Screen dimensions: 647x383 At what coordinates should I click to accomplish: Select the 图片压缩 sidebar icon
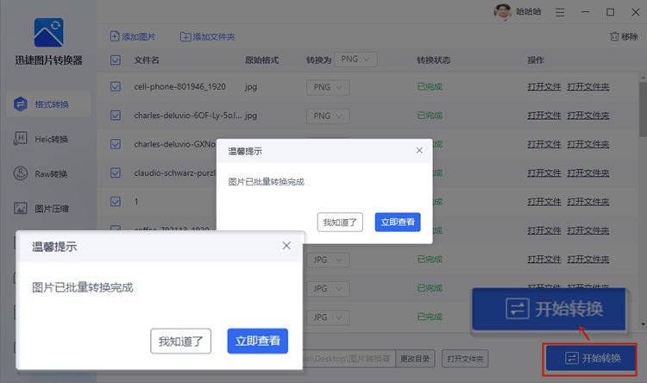20,208
